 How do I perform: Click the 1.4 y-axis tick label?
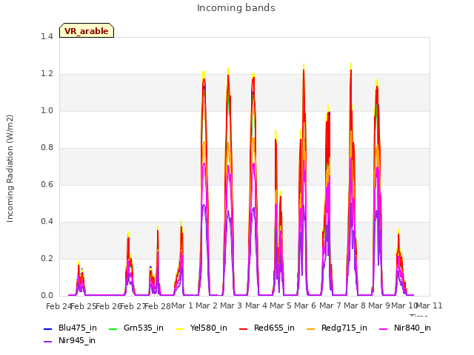[x=47, y=36]
